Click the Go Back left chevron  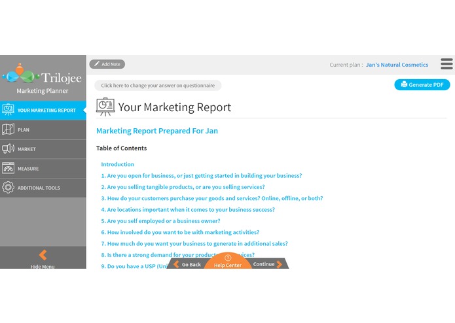[x=176, y=264]
